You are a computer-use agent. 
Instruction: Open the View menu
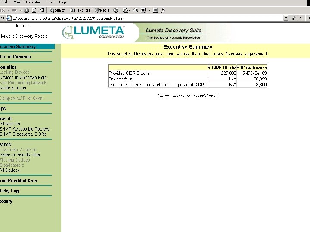point(17,2)
